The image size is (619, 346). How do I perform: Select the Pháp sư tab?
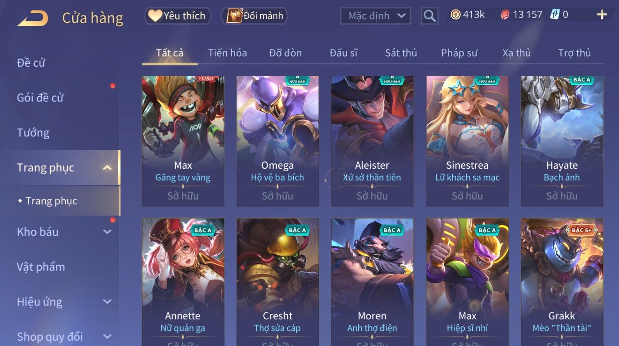459,53
